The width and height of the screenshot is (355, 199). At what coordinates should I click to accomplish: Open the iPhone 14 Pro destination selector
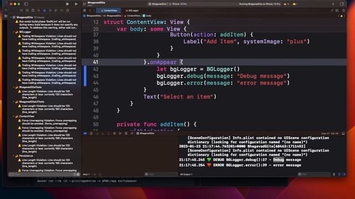click(179, 4)
